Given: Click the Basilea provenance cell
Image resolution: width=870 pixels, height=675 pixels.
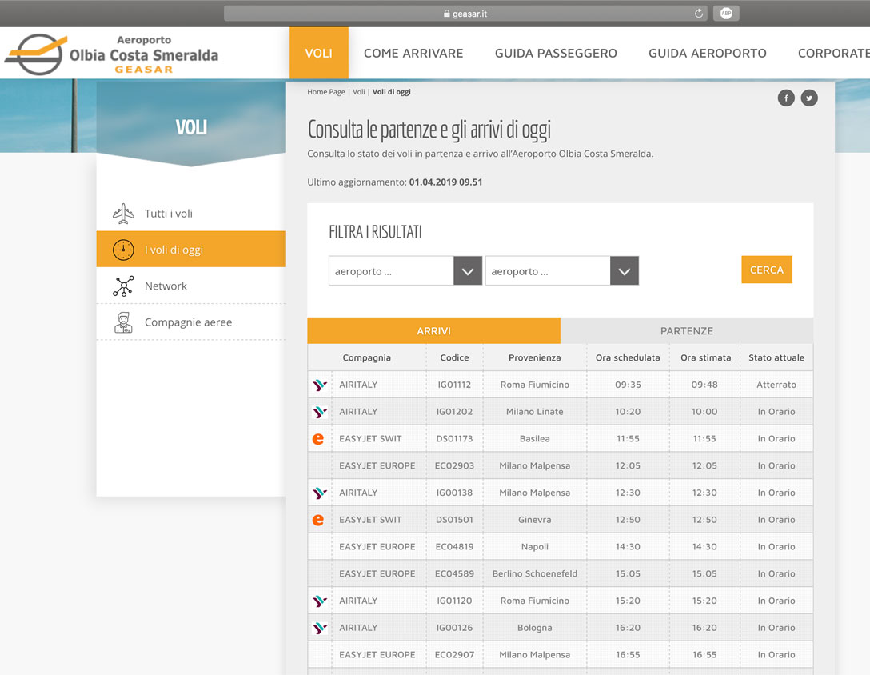Looking at the screenshot, I should (535, 439).
